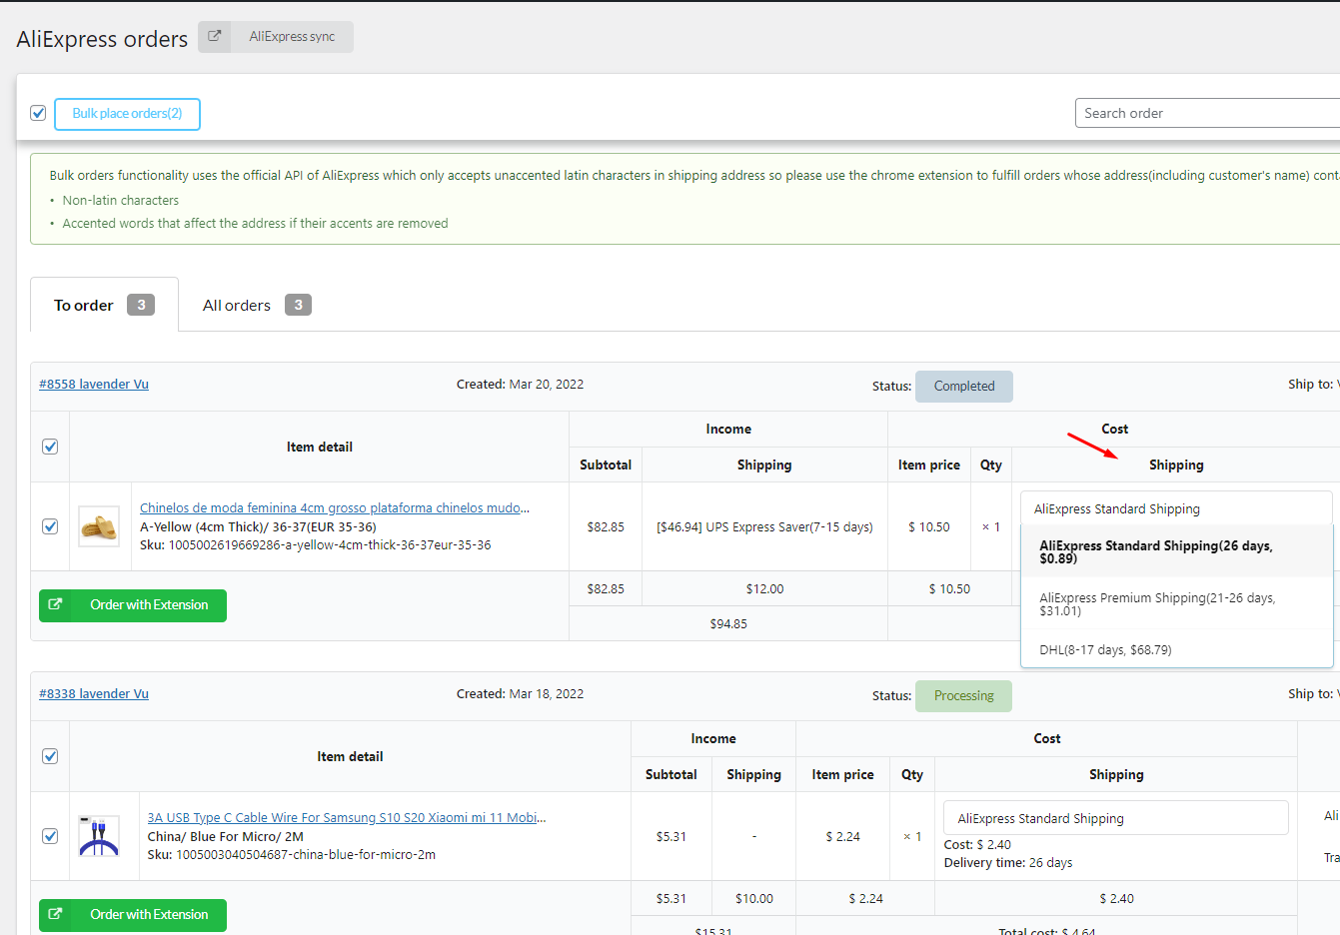Screen dimensions: 1340x935
Task: Click the $15.31 income total for order #8338
Action: pos(713,931)
